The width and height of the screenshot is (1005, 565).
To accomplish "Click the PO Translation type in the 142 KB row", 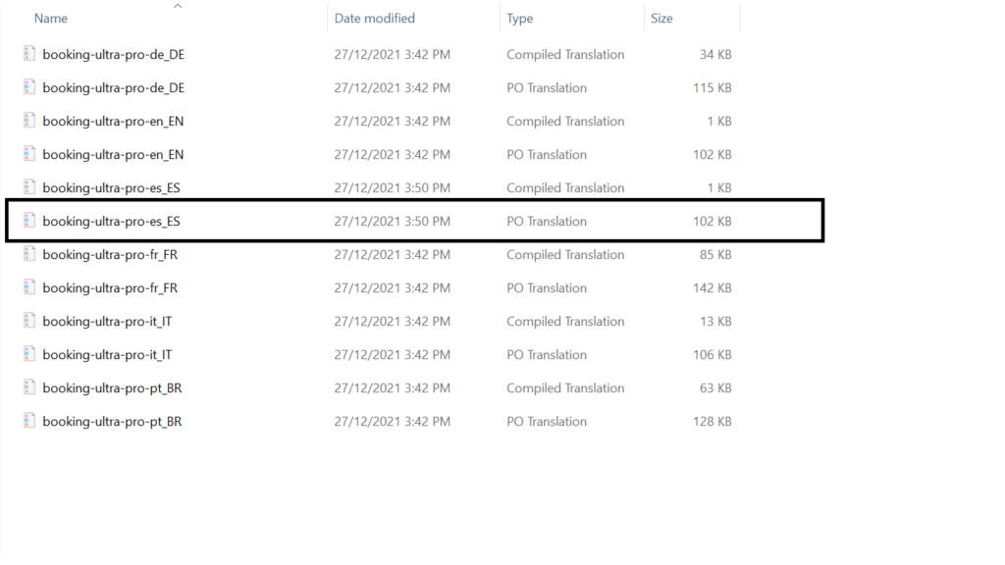I will (x=547, y=287).
